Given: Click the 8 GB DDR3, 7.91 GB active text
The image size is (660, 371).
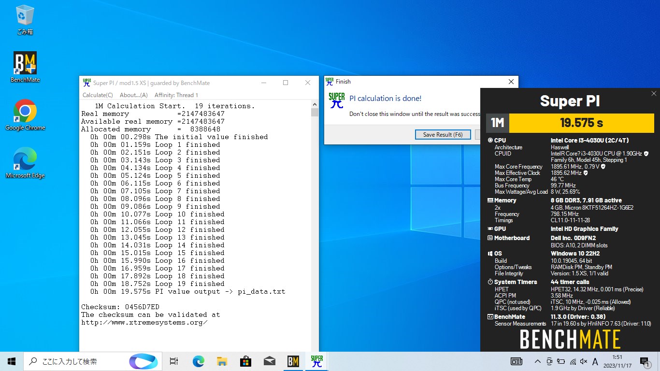Looking at the screenshot, I should point(586,200).
